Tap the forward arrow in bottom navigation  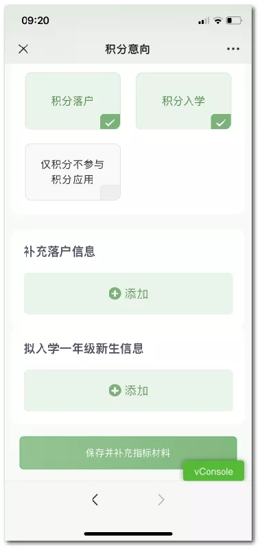coord(161,499)
